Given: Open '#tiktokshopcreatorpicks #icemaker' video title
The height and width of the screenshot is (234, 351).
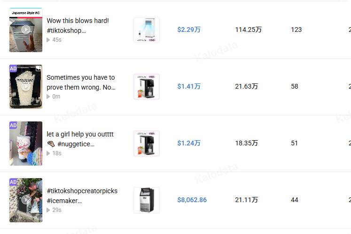Looking at the screenshot, I should tap(82, 196).
